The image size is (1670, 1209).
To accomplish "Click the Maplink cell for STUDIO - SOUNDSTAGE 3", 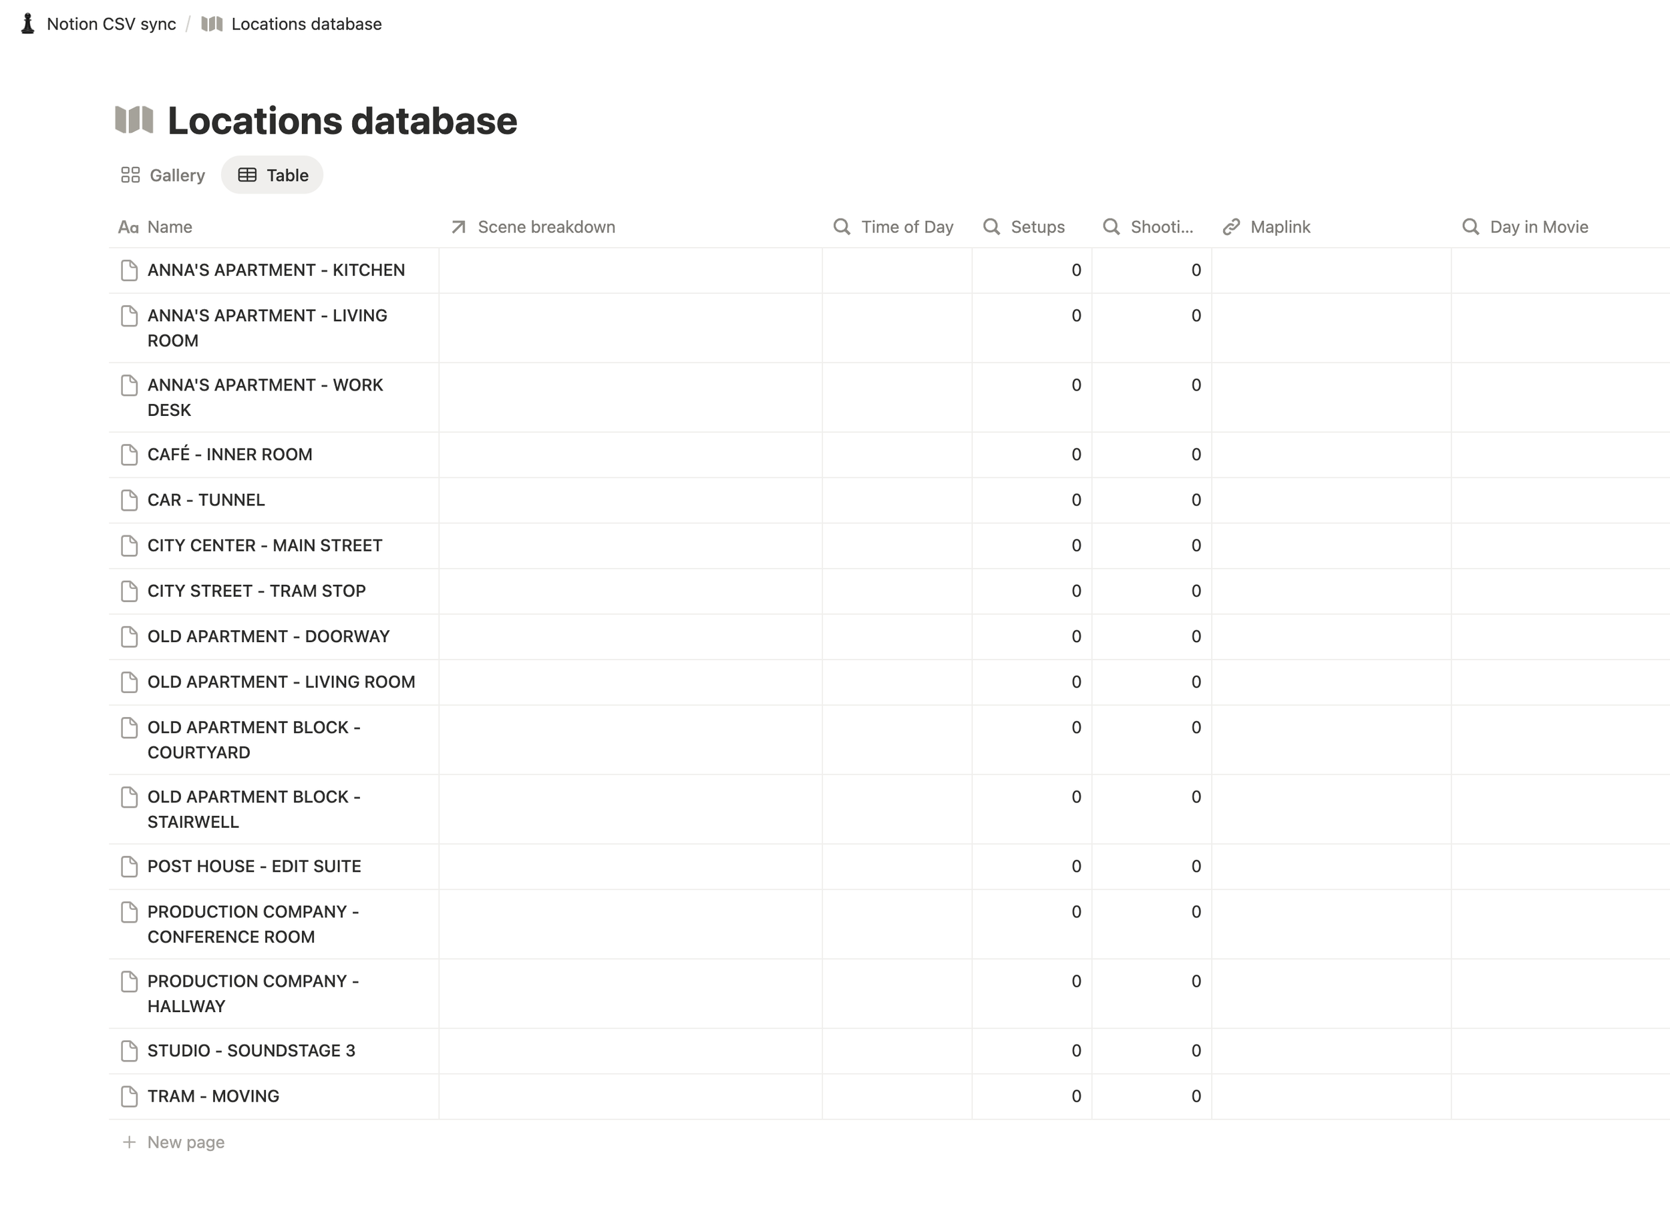I will [x=1331, y=1051].
